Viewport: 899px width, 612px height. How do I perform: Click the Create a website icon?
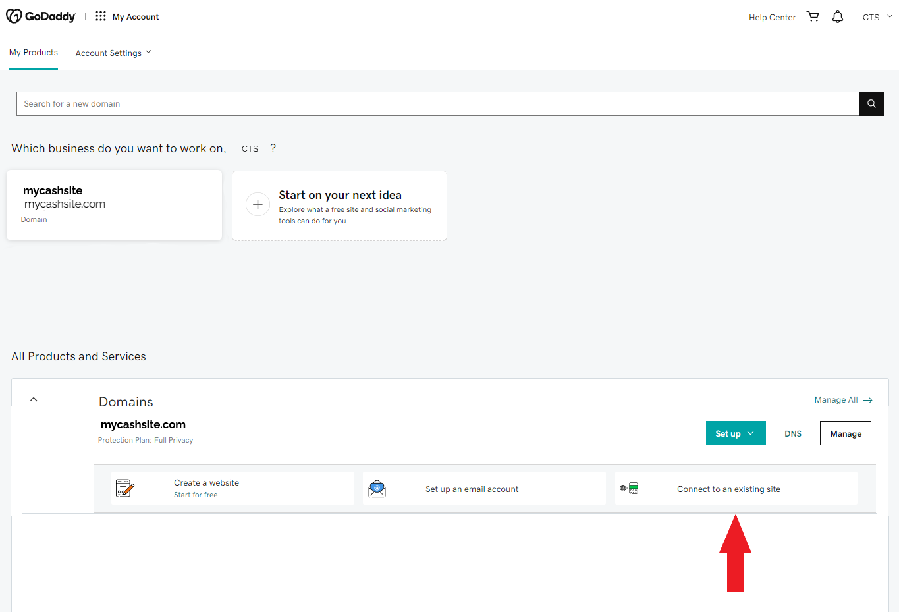tap(124, 488)
